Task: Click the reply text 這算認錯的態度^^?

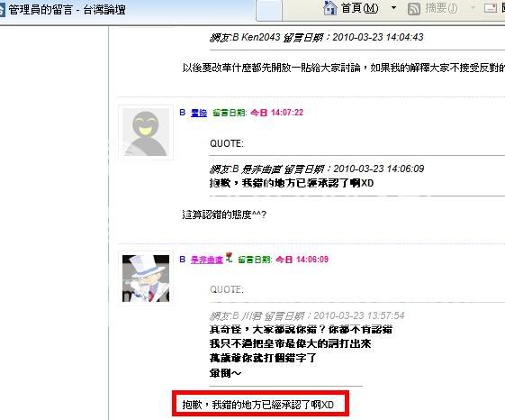Action: tap(224, 215)
